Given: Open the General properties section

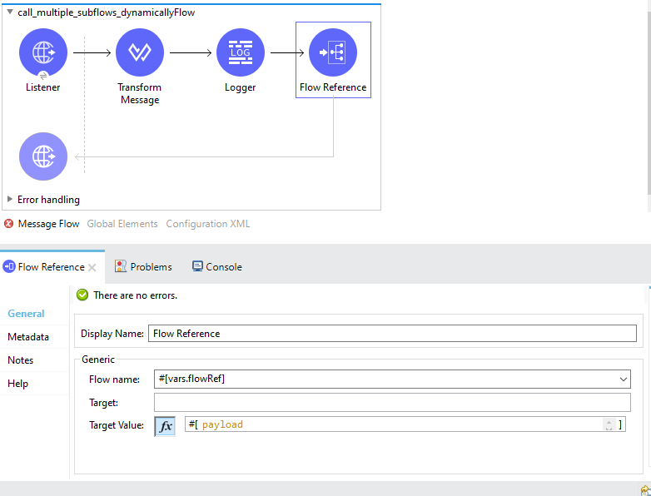Looking at the screenshot, I should pyautogui.click(x=26, y=314).
